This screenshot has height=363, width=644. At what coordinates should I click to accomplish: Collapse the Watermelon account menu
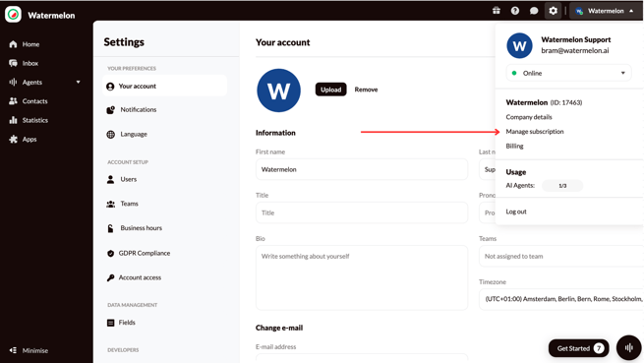point(606,11)
